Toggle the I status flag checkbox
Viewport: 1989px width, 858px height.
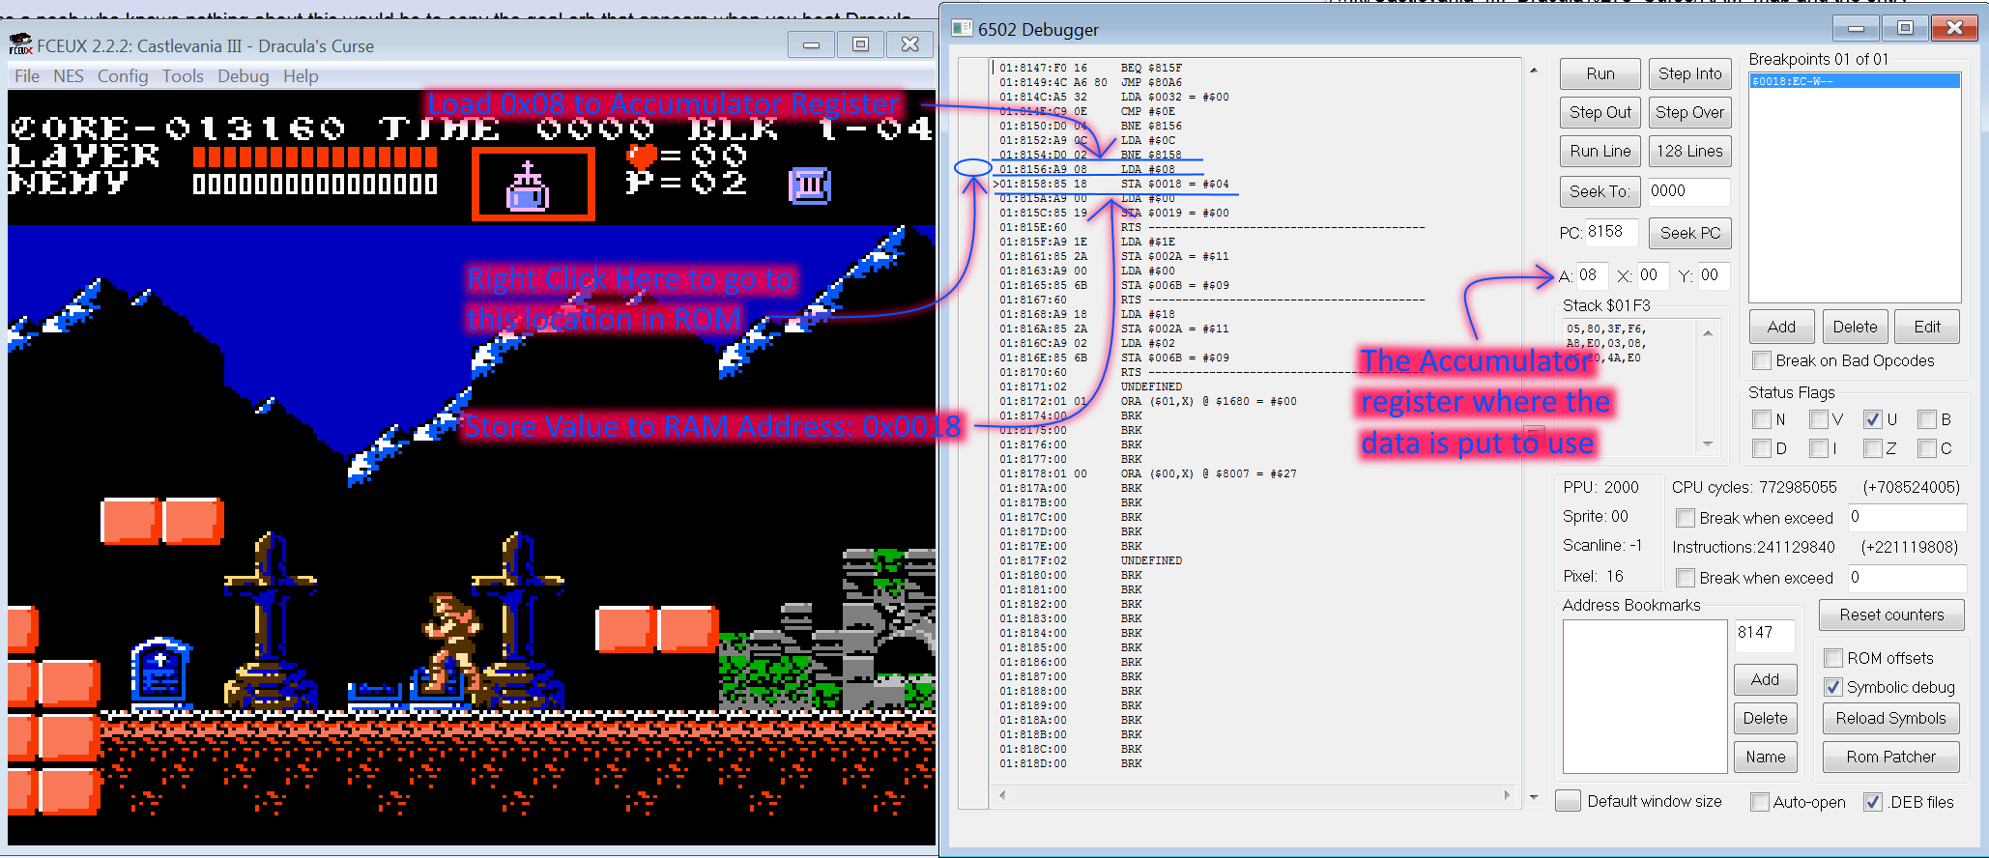click(x=1819, y=448)
